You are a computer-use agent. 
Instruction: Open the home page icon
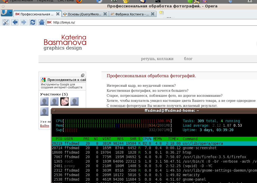41,22
